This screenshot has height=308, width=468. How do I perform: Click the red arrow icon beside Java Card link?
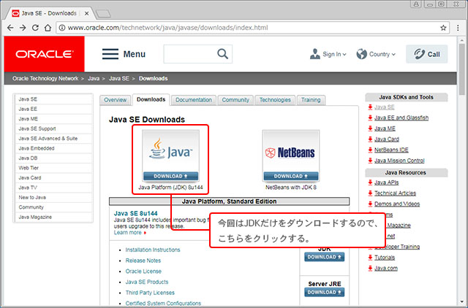coord(370,139)
